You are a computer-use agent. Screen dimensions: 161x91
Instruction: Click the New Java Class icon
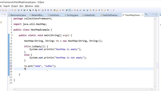(x=48, y=10)
